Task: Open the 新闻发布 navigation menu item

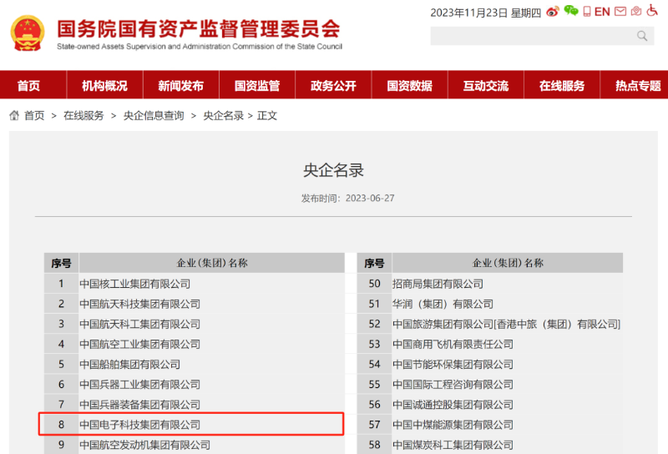Action: (x=181, y=86)
